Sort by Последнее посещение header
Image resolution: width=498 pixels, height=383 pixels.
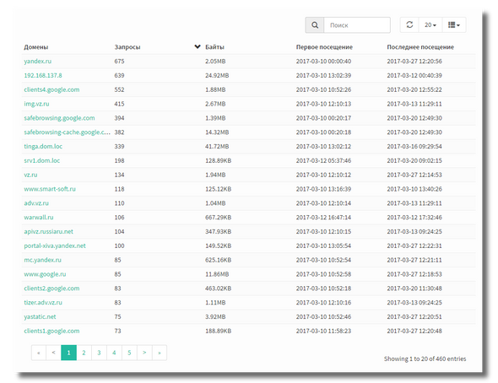click(x=420, y=47)
